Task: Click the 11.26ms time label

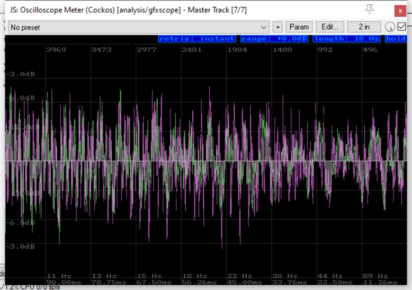Action: 380,283
